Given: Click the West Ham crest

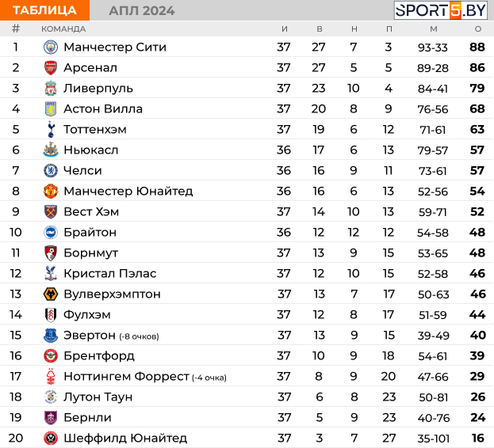Looking at the screenshot, I should [x=51, y=212].
